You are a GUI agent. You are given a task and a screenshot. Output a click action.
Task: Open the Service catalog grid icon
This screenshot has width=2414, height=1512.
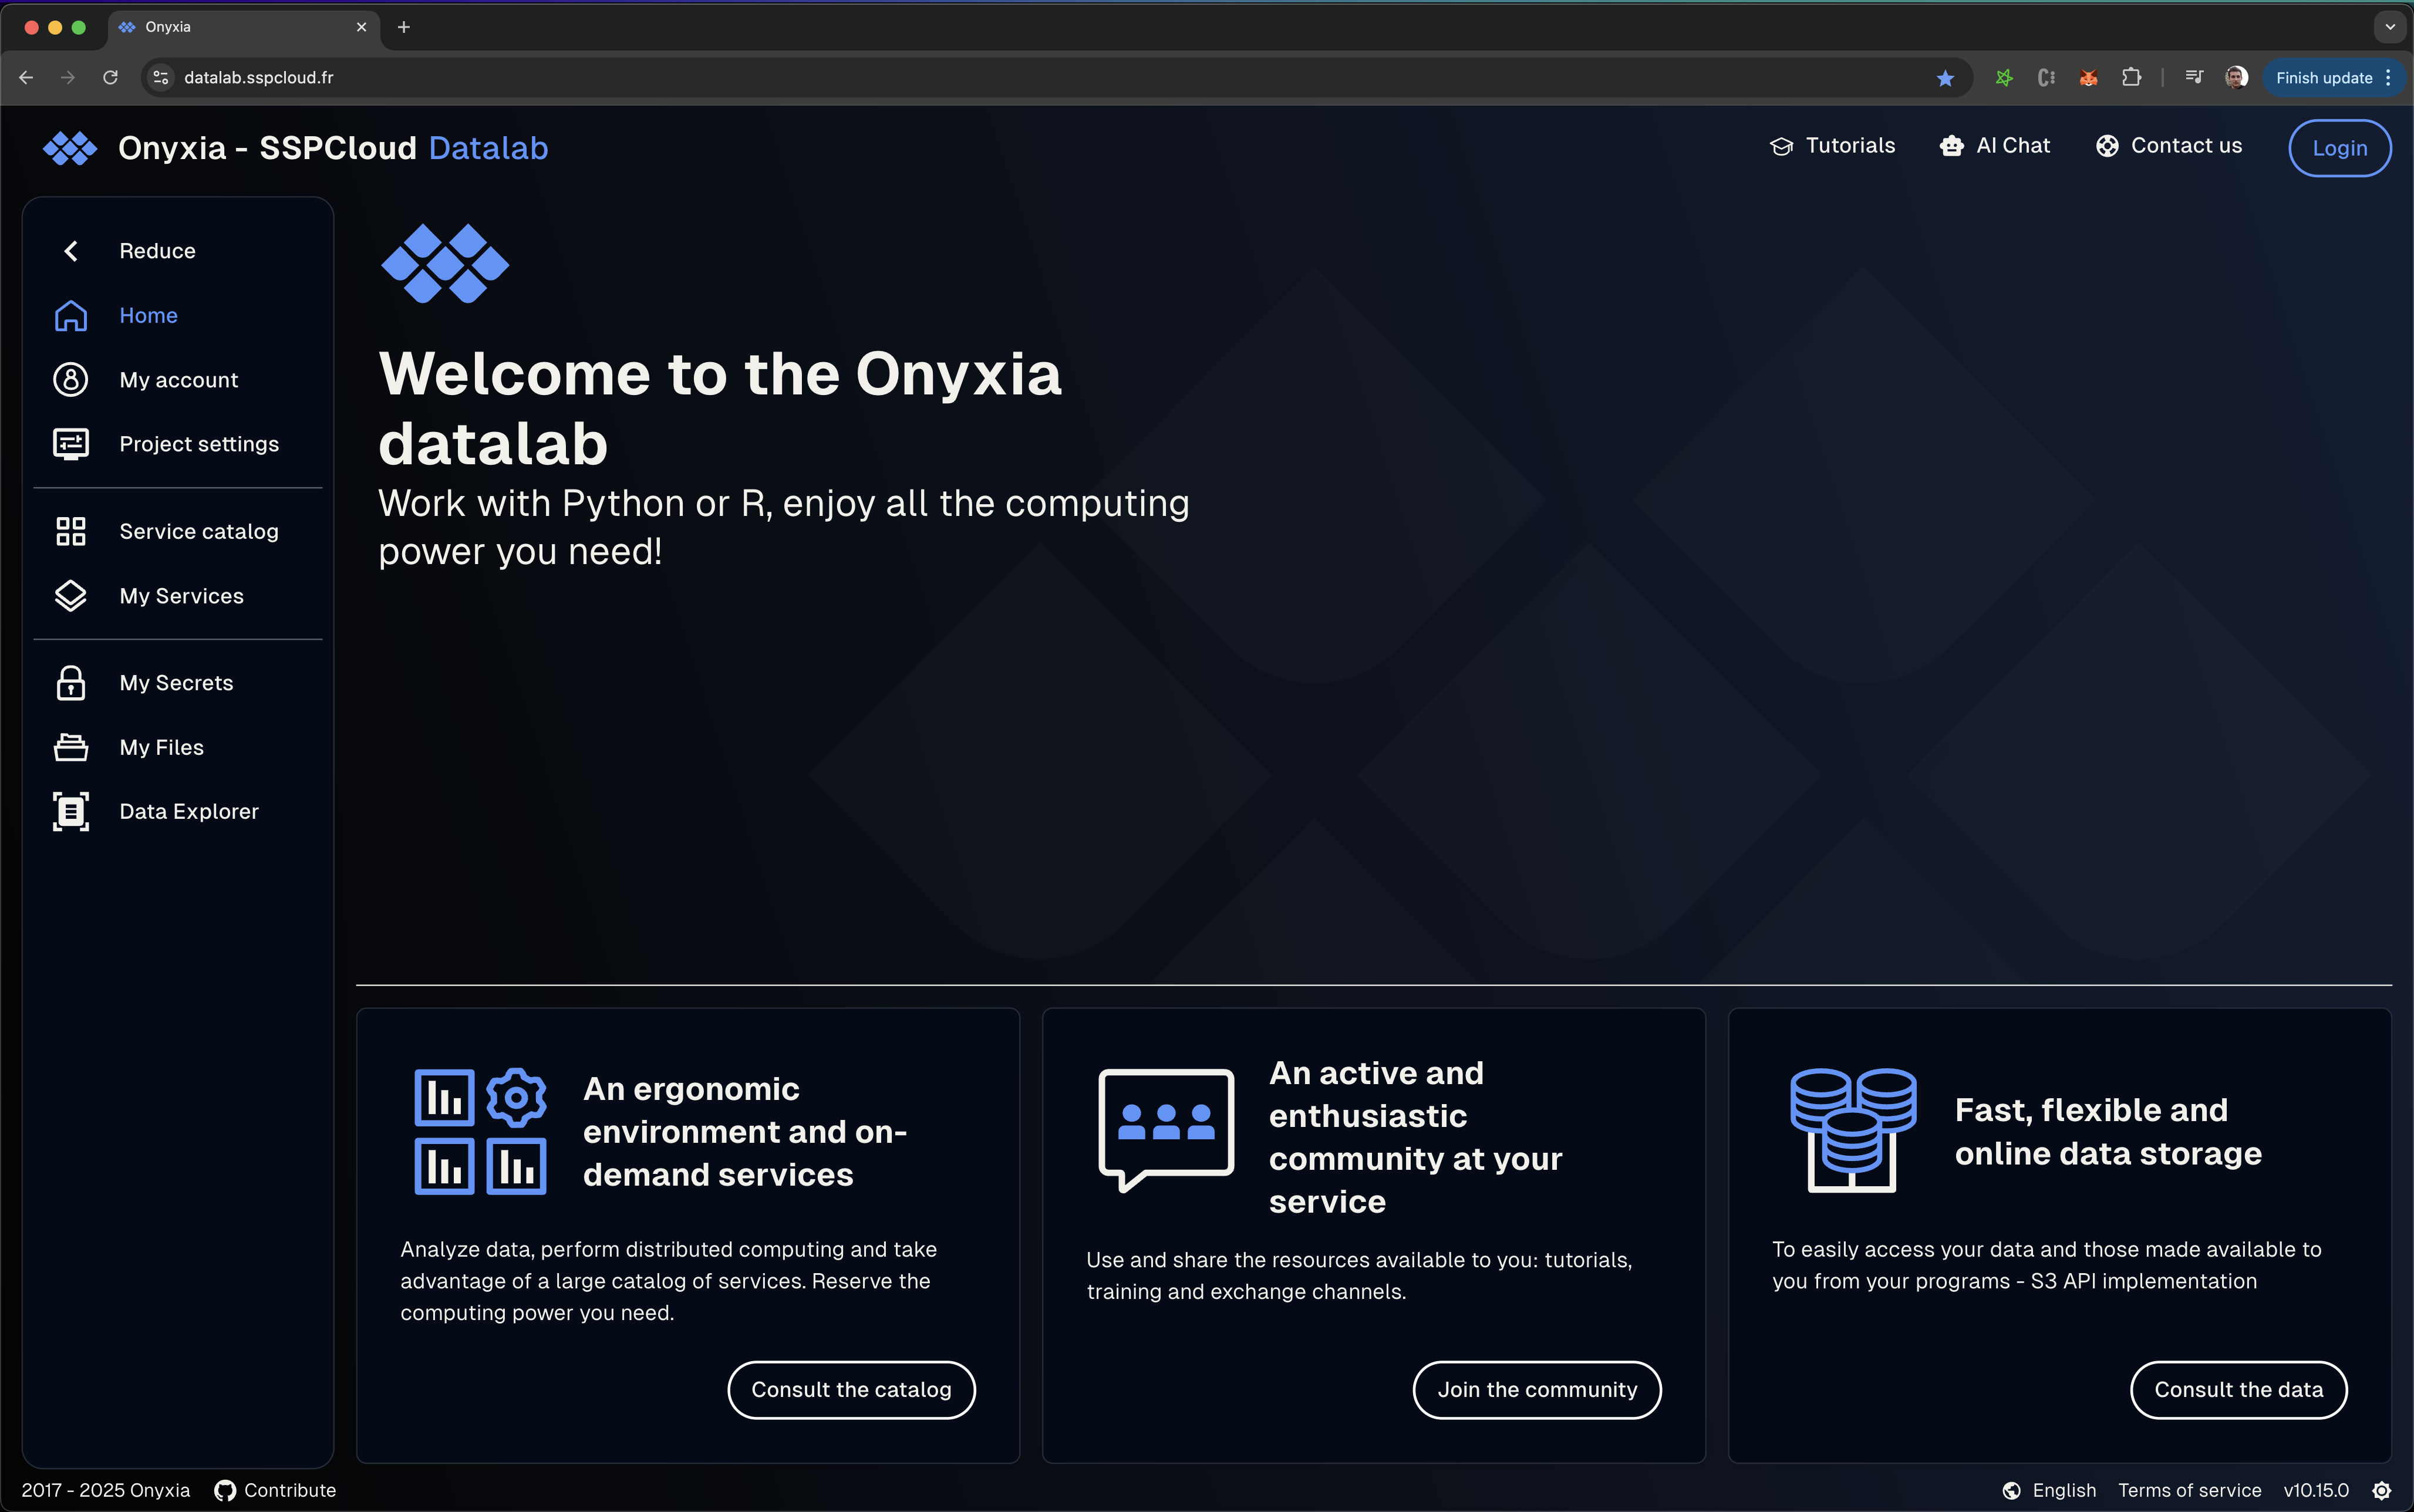pos(70,531)
